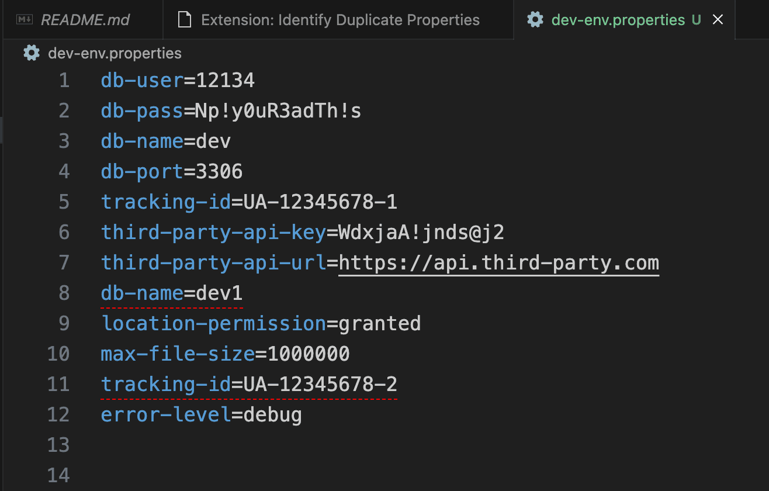Click the value debug
Viewport: 769px width, 491px height.
tap(273, 414)
